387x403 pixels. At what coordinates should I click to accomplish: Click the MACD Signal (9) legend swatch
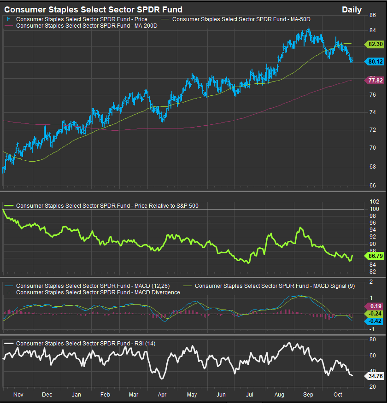[x=188, y=286]
